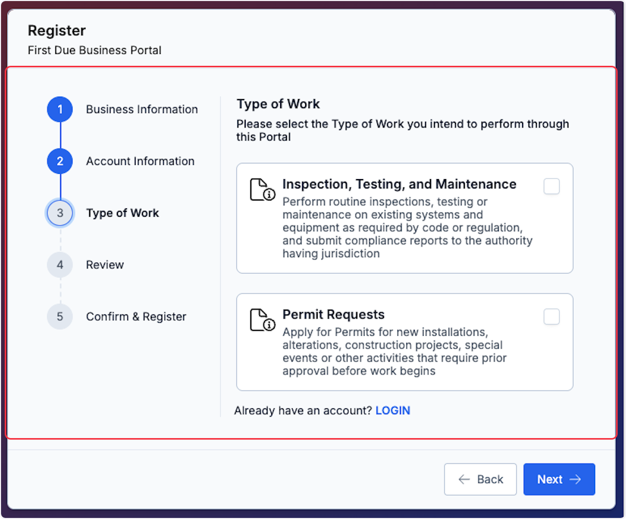Click the description text under Inspection, Testing, and Maintenance
Viewport: 626px width, 519px height.
coord(407,228)
